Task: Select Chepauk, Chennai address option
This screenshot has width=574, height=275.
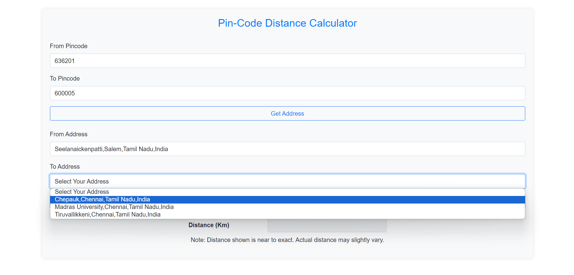Action: click(102, 200)
